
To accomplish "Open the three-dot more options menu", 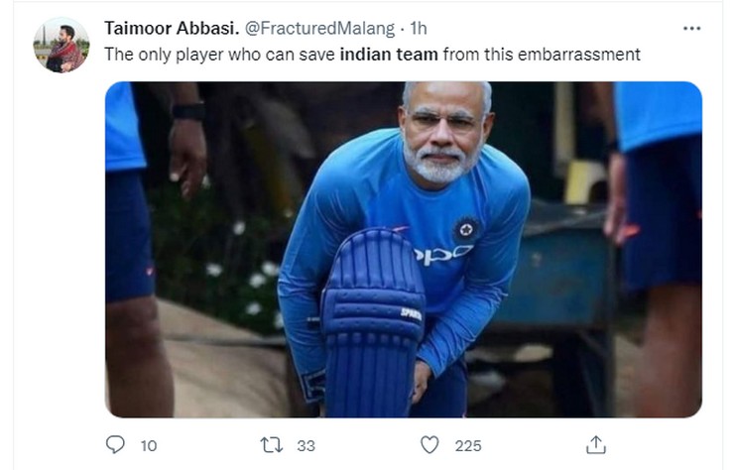I will (x=691, y=28).
